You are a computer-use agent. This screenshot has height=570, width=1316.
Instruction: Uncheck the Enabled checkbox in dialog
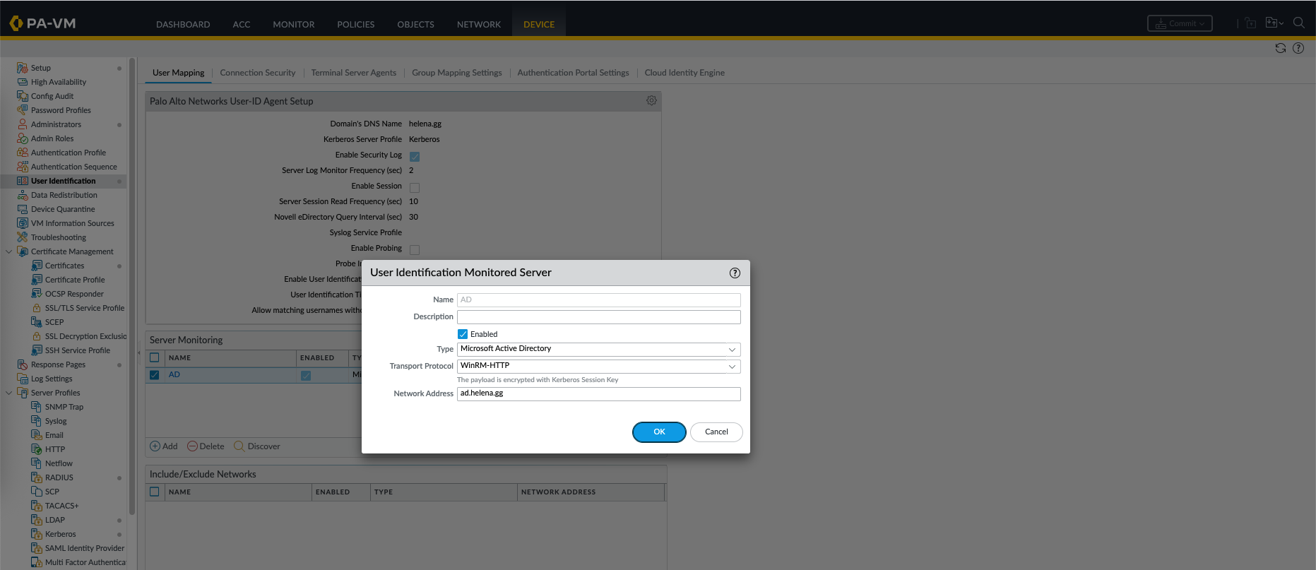click(463, 334)
